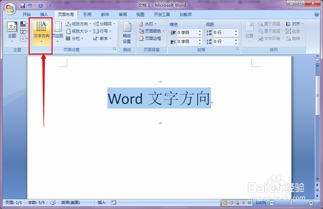
Task: Open the Office button menu
Action: (x=10, y=9)
